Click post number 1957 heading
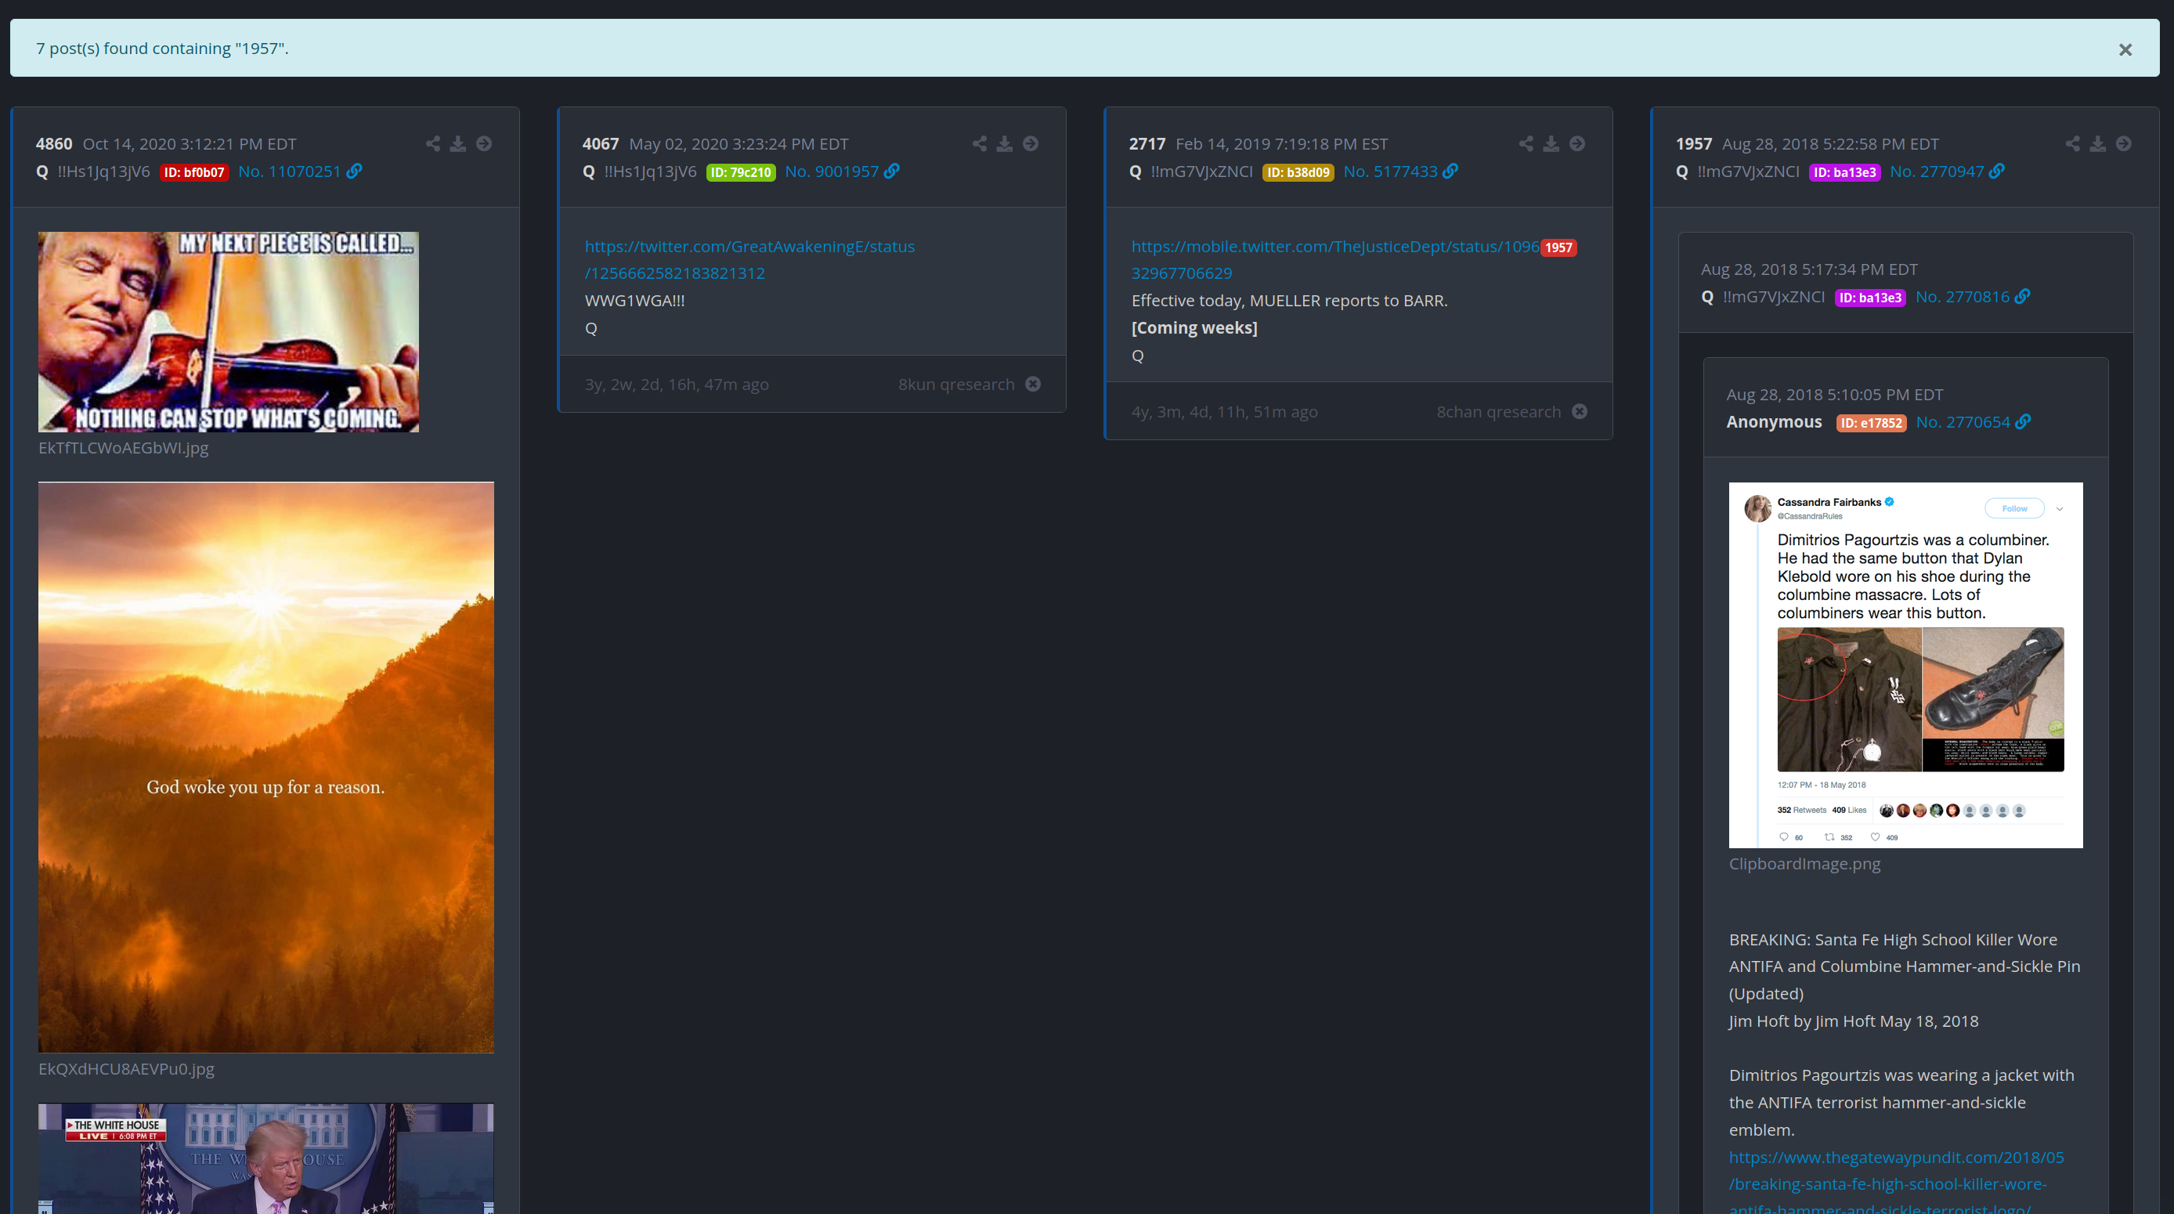The image size is (2174, 1214). pyautogui.click(x=1694, y=144)
